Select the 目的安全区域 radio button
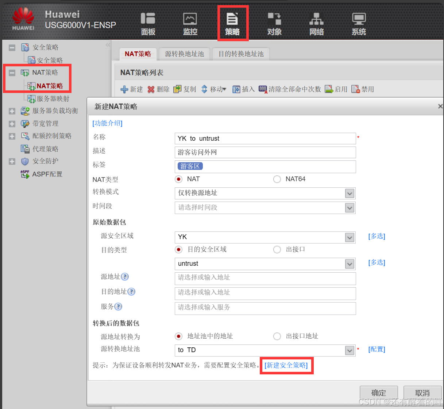444x409 pixels. (178, 249)
